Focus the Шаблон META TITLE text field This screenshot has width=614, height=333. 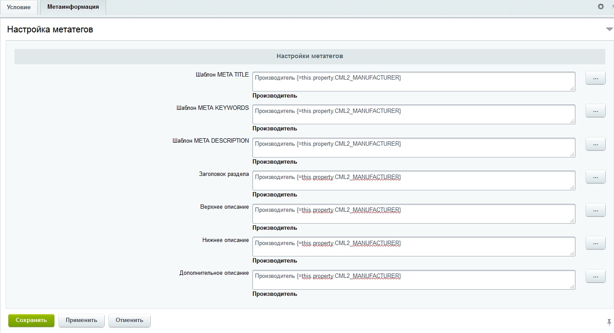coord(414,81)
